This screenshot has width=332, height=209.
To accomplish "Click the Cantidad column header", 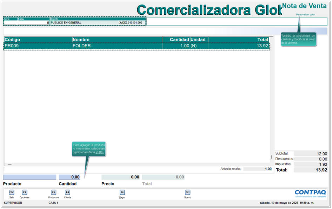I will [177, 40].
